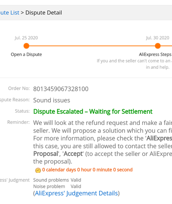Click the Jul. 25 2020 date label
Image resolution: width=172 pixels, height=204 pixels.
point(26,38)
